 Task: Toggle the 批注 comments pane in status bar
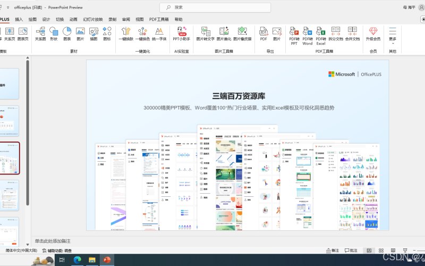[351, 251]
